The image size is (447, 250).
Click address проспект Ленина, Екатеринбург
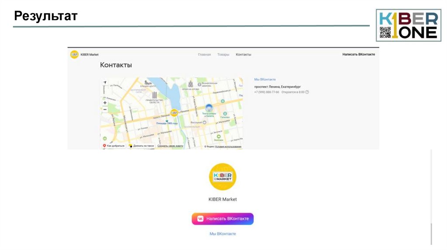tap(277, 87)
